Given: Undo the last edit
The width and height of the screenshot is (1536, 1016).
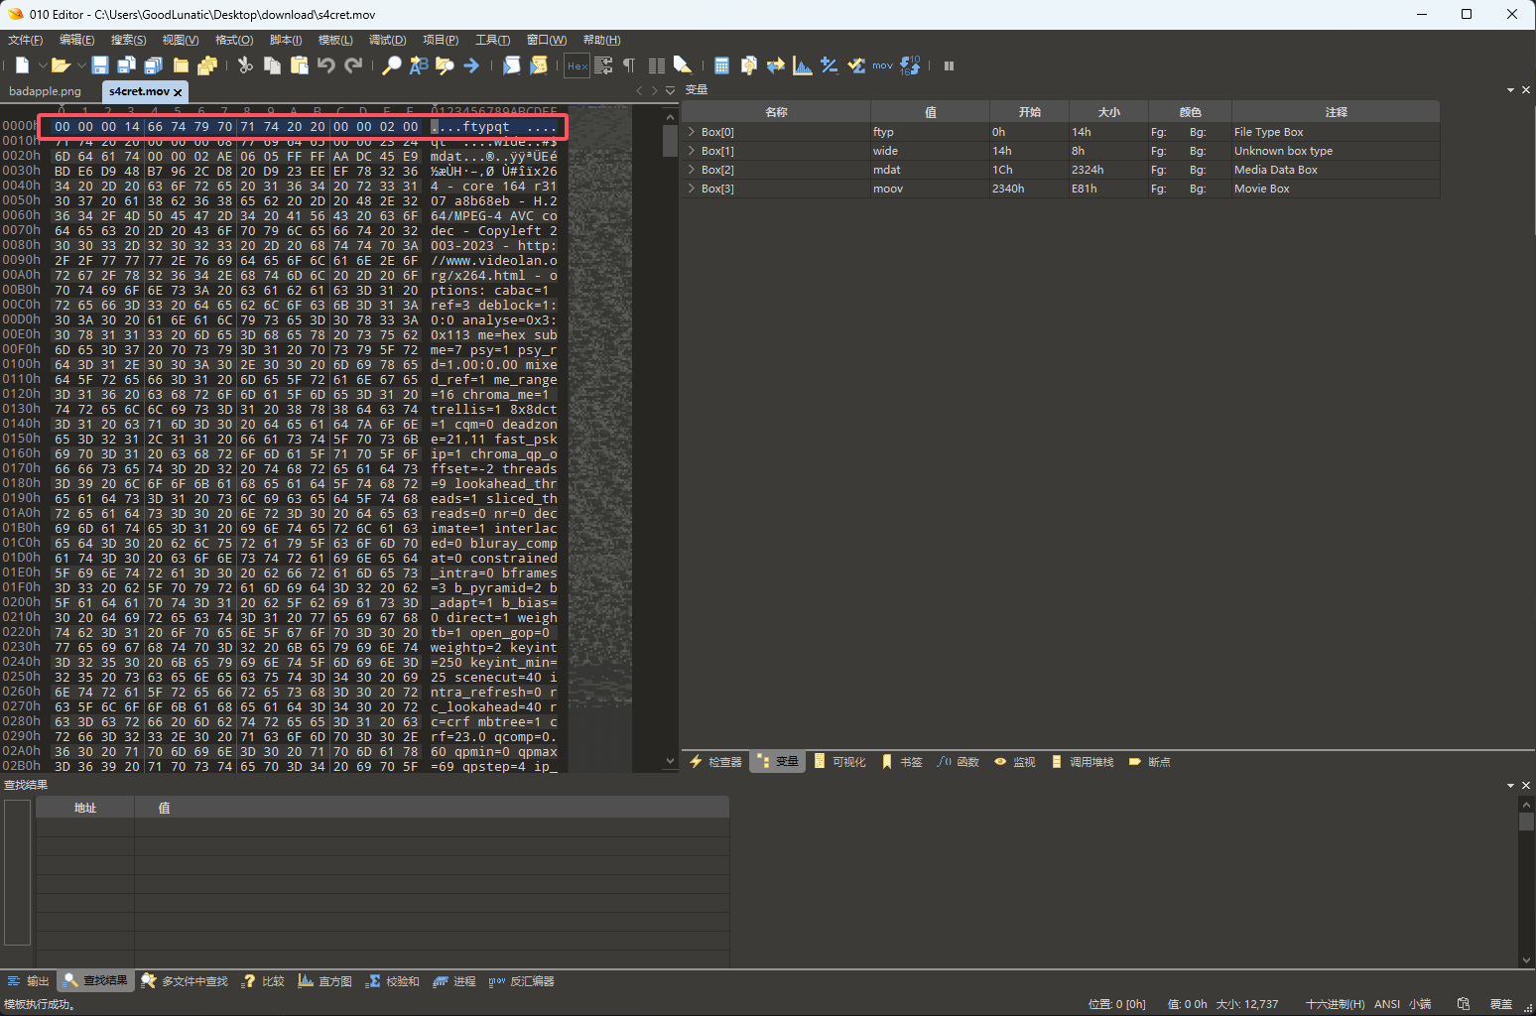Looking at the screenshot, I should click(325, 65).
